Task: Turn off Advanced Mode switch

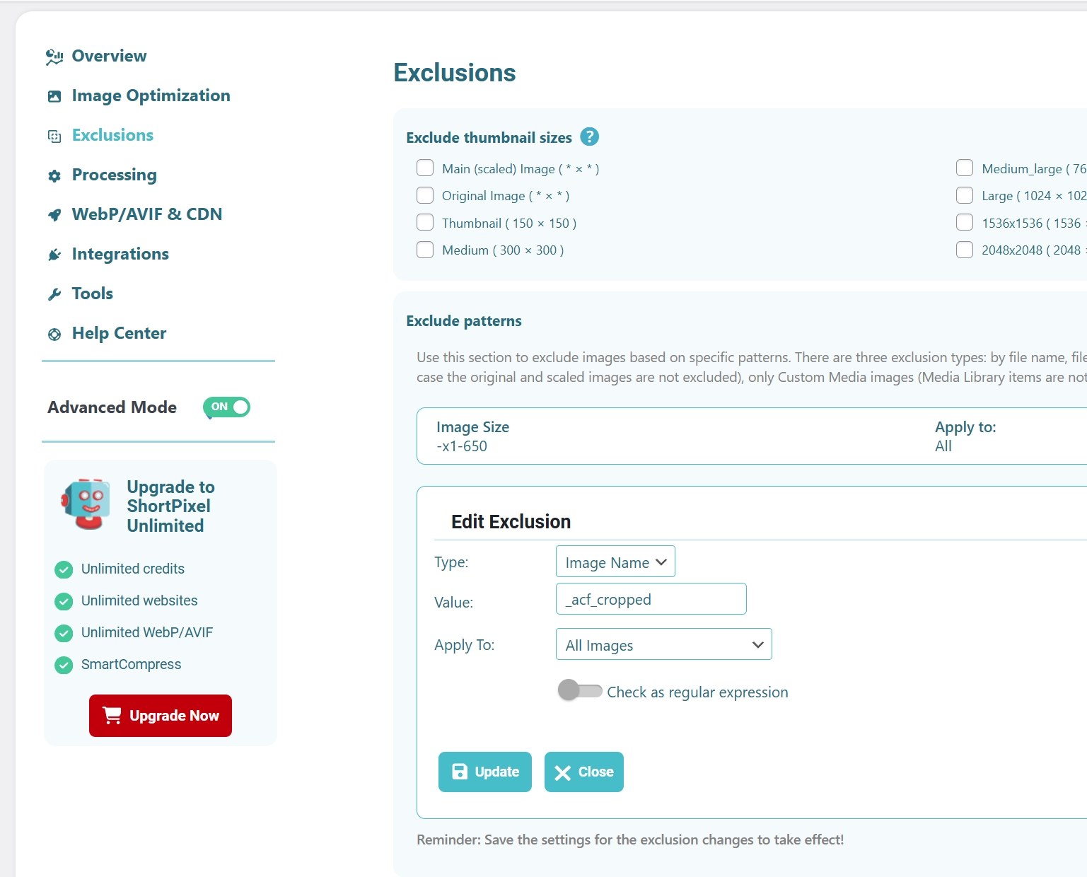Action: 226,407
